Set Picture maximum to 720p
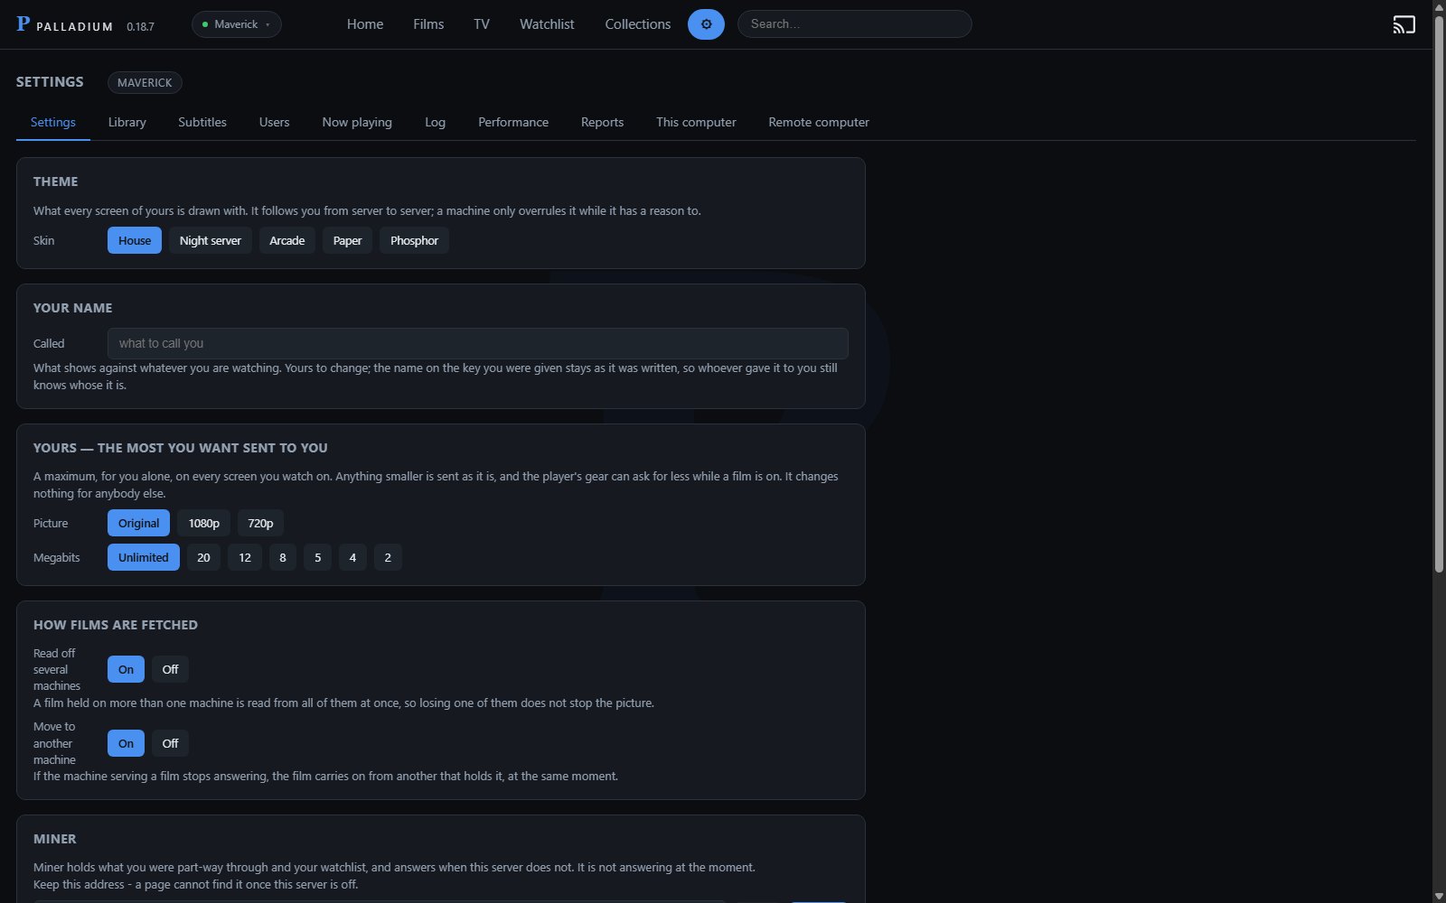Screen dimensions: 1446x903 coord(260,523)
